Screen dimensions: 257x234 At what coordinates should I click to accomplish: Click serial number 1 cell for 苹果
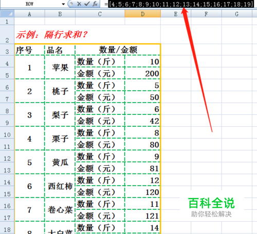coord(29,67)
